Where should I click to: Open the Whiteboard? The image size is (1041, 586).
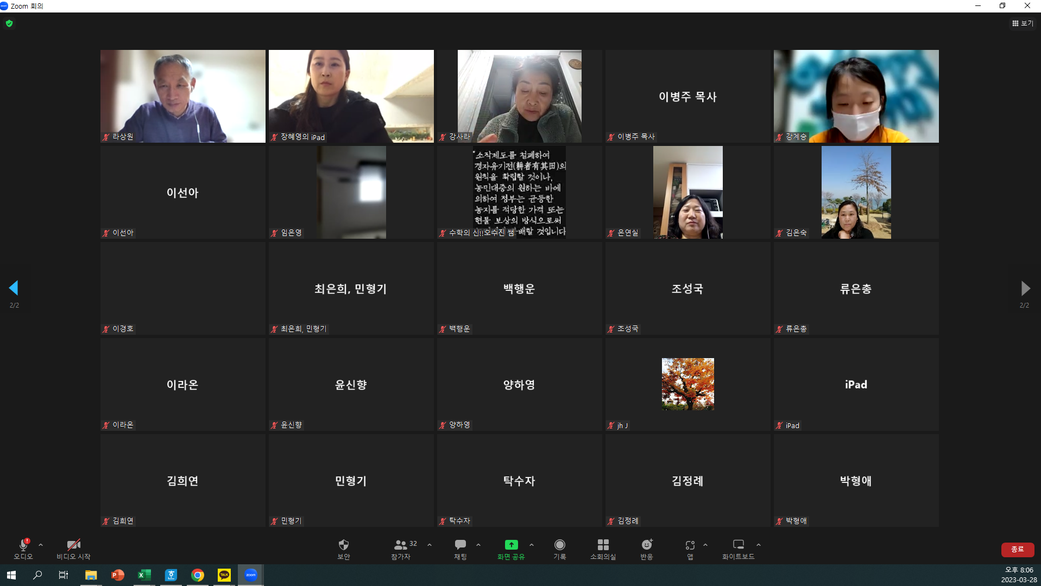point(739,549)
